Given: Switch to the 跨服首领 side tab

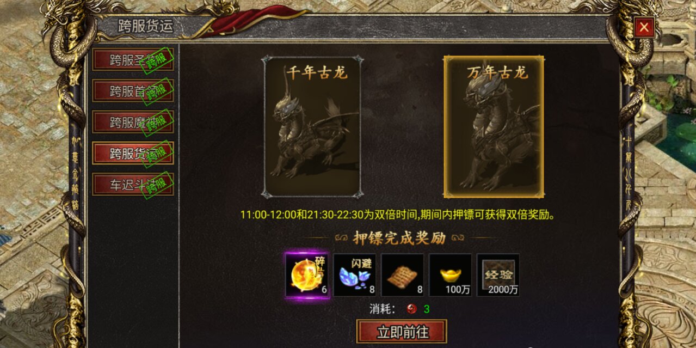Looking at the screenshot, I should pos(133,91).
